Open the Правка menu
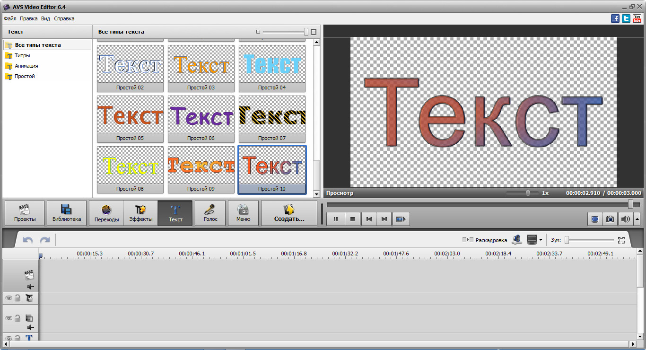The image size is (646, 350). coord(28,18)
